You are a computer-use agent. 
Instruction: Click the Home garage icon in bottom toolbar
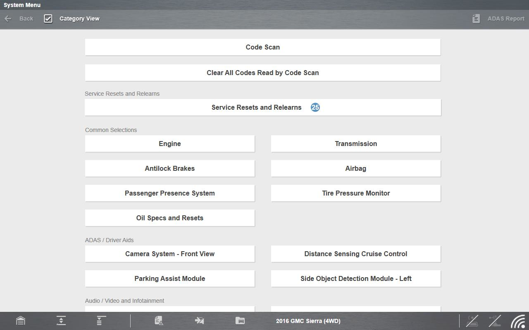(x=20, y=321)
